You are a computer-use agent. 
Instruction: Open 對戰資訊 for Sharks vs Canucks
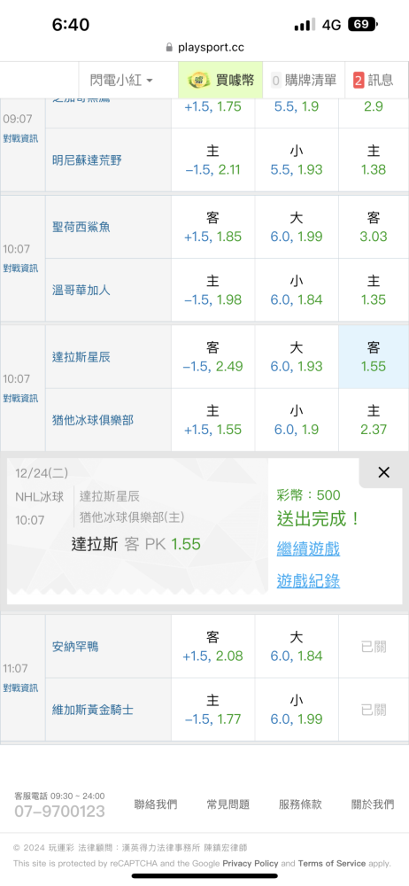tap(21, 268)
